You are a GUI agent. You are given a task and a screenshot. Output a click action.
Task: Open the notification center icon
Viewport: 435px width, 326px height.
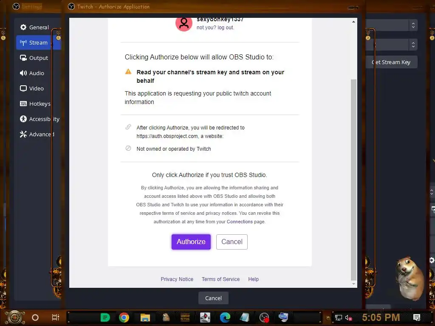[x=417, y=318]
